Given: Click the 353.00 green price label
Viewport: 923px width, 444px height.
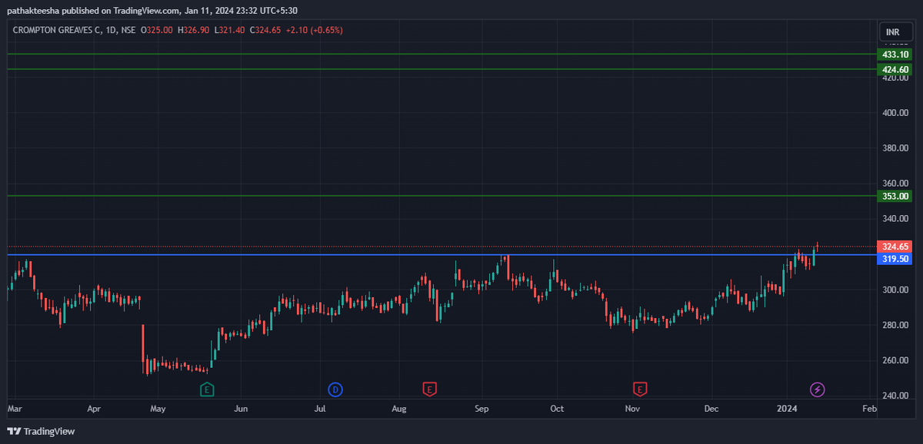Looking at the screenshot, I should click(895, 197).
